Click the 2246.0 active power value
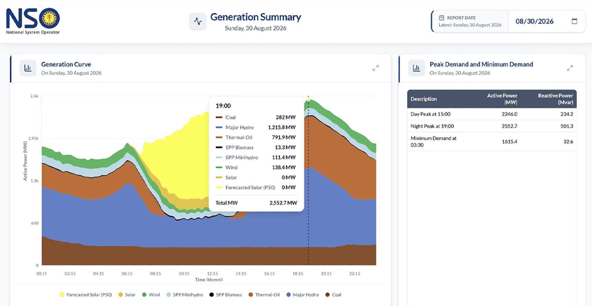 tap(509, 114)
